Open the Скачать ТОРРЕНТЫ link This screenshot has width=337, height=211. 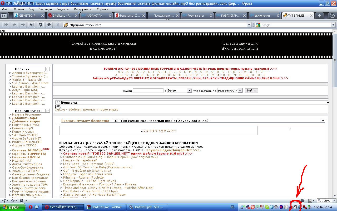click(x=29, y=154)
